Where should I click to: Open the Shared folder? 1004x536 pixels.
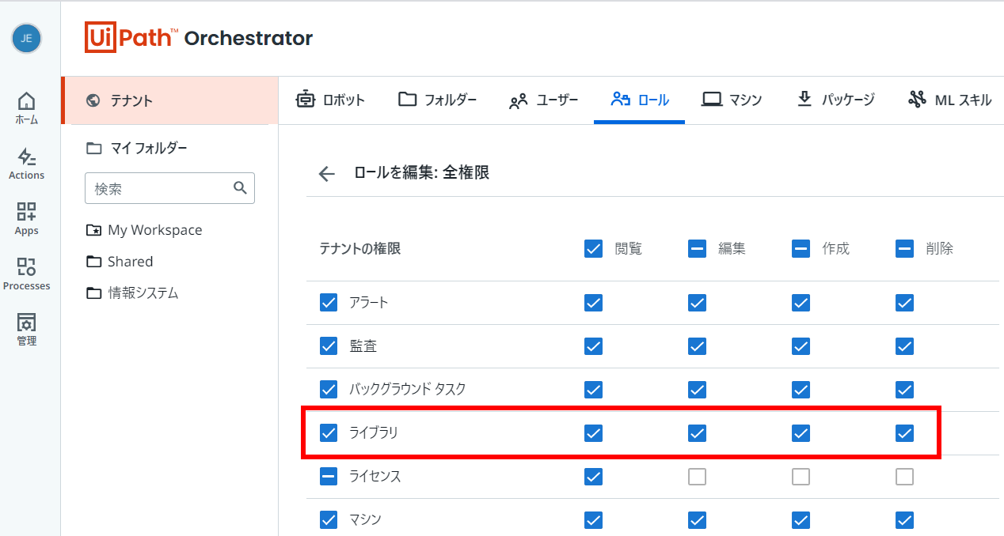pyautogui.click(x=120, y=262)
